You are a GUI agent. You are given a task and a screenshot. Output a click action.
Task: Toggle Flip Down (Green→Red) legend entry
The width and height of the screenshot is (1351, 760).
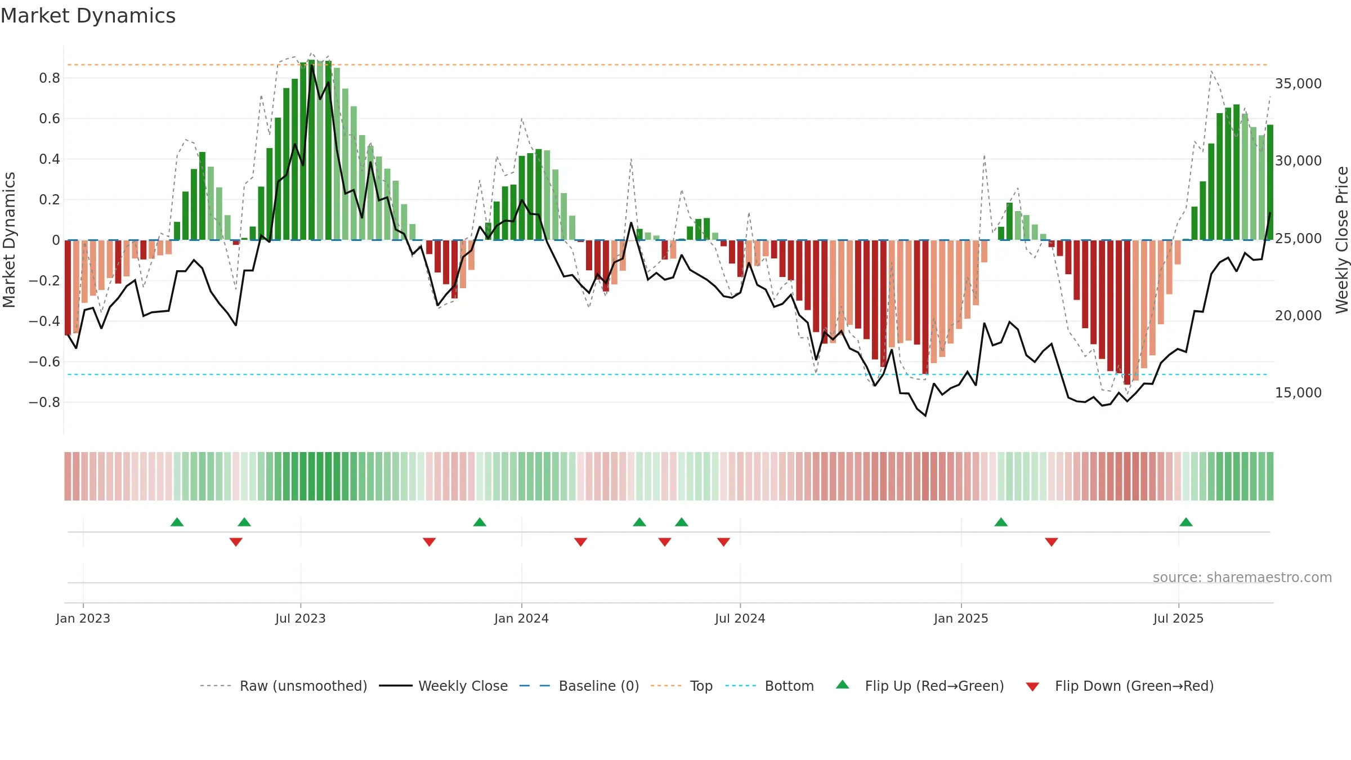[1119, 686]
